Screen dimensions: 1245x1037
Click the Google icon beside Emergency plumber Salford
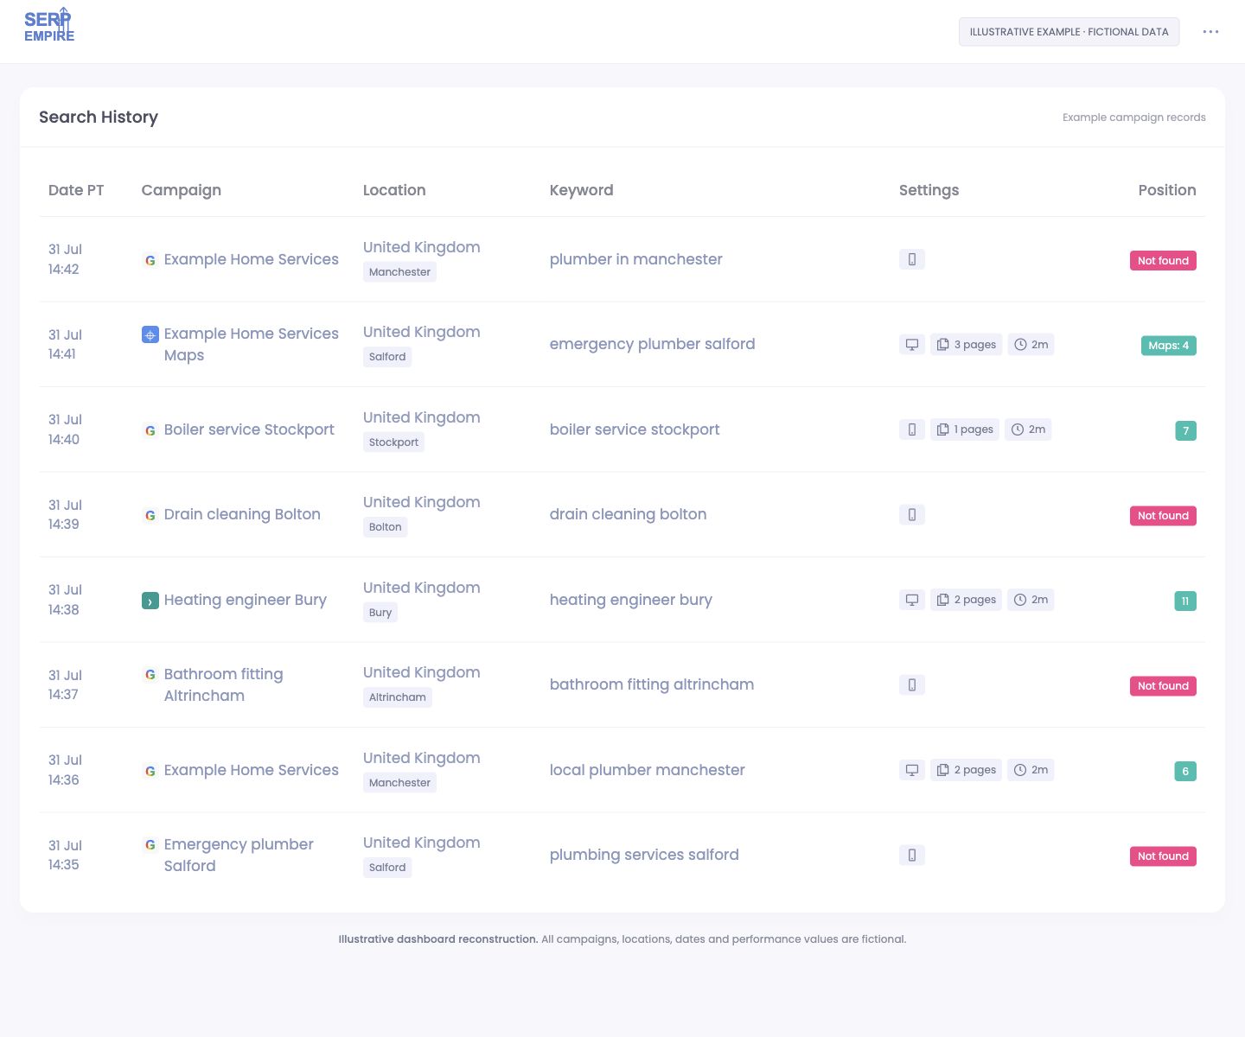[150, 845]
